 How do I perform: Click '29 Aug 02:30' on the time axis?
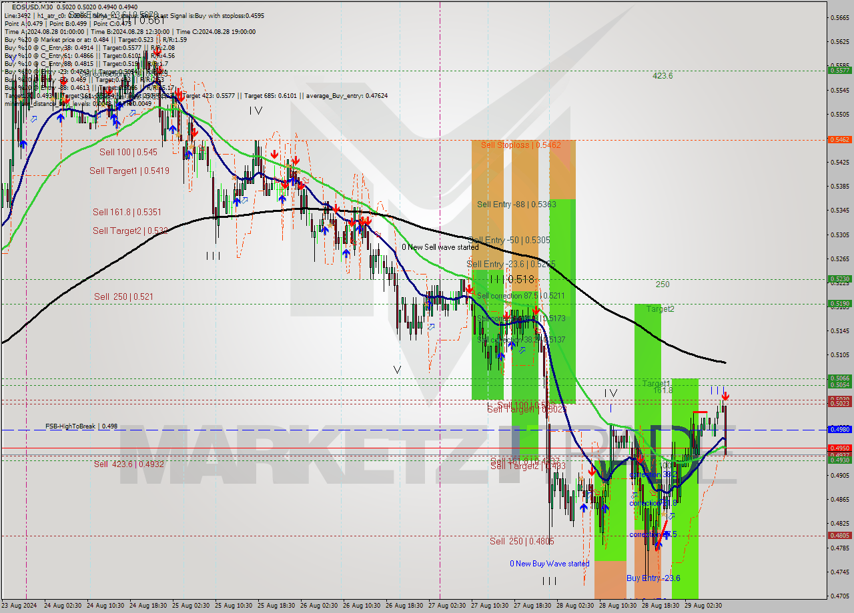coord(703,606)
